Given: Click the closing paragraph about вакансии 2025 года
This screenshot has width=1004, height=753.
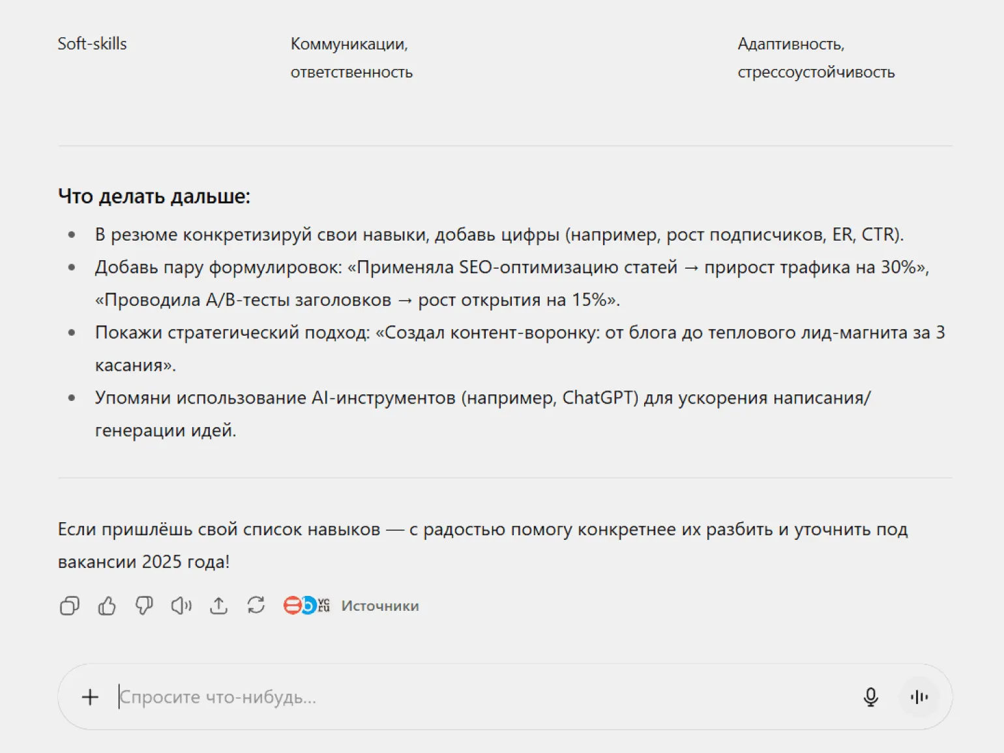Looking at the screenshot, I should coord(482,545).
